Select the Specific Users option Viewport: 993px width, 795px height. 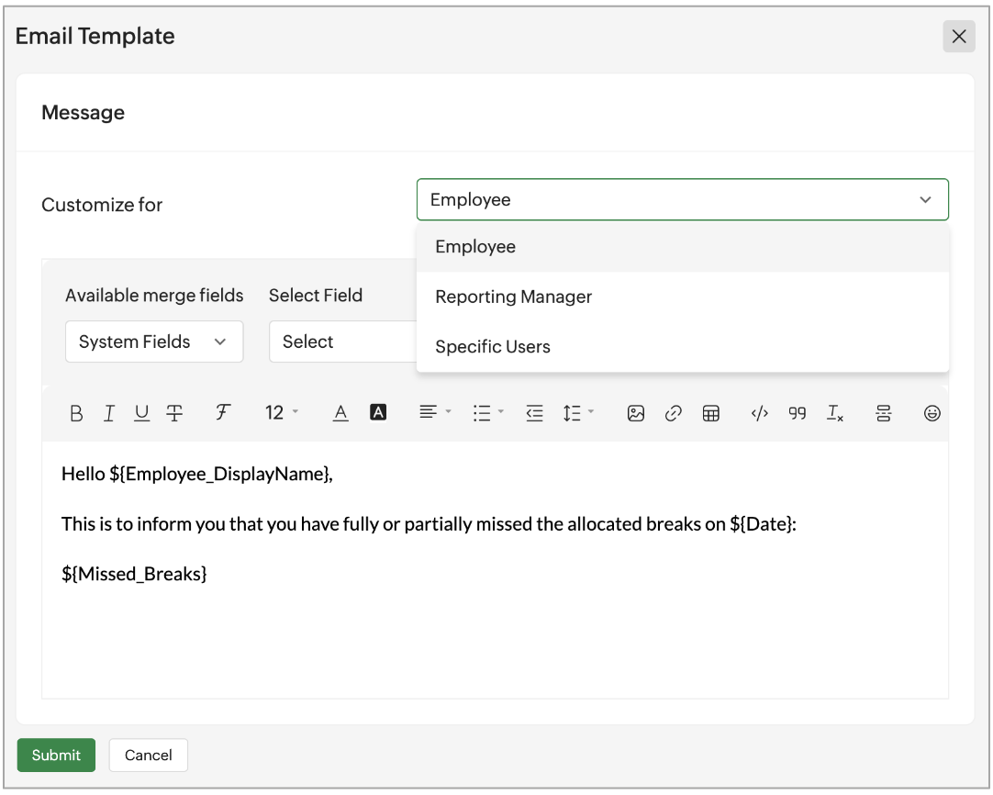[493, 347]
